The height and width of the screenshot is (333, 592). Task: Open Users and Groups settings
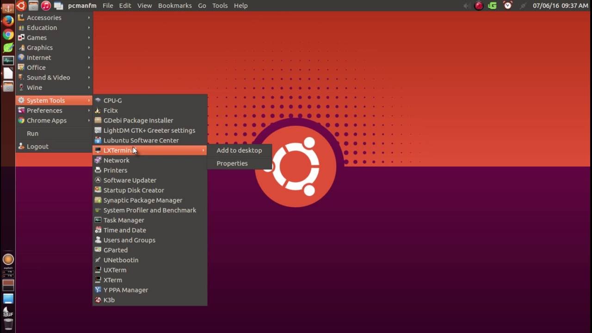[x=129, y=240]
